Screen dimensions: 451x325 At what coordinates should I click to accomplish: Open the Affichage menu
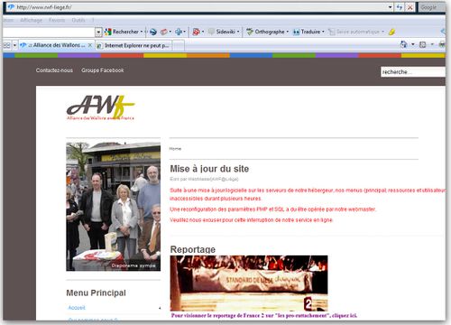32,20
